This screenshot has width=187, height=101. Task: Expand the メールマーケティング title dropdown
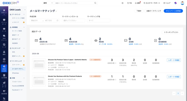[x=56, y=11]
